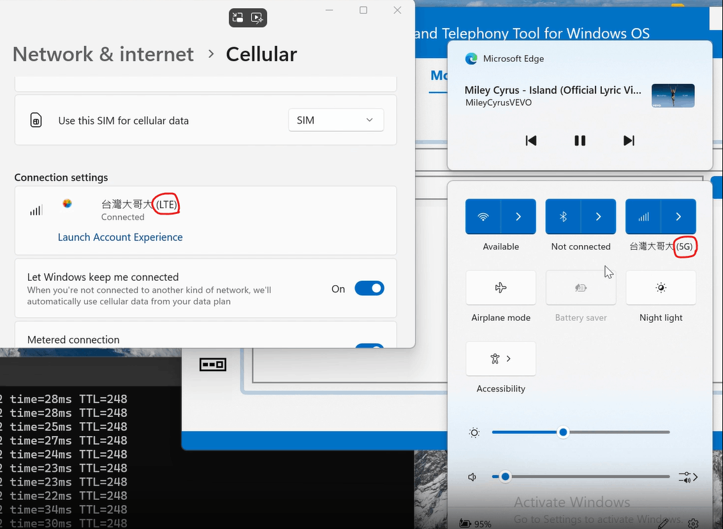
Task: Click the Battery saver tile
Action: 581,288
